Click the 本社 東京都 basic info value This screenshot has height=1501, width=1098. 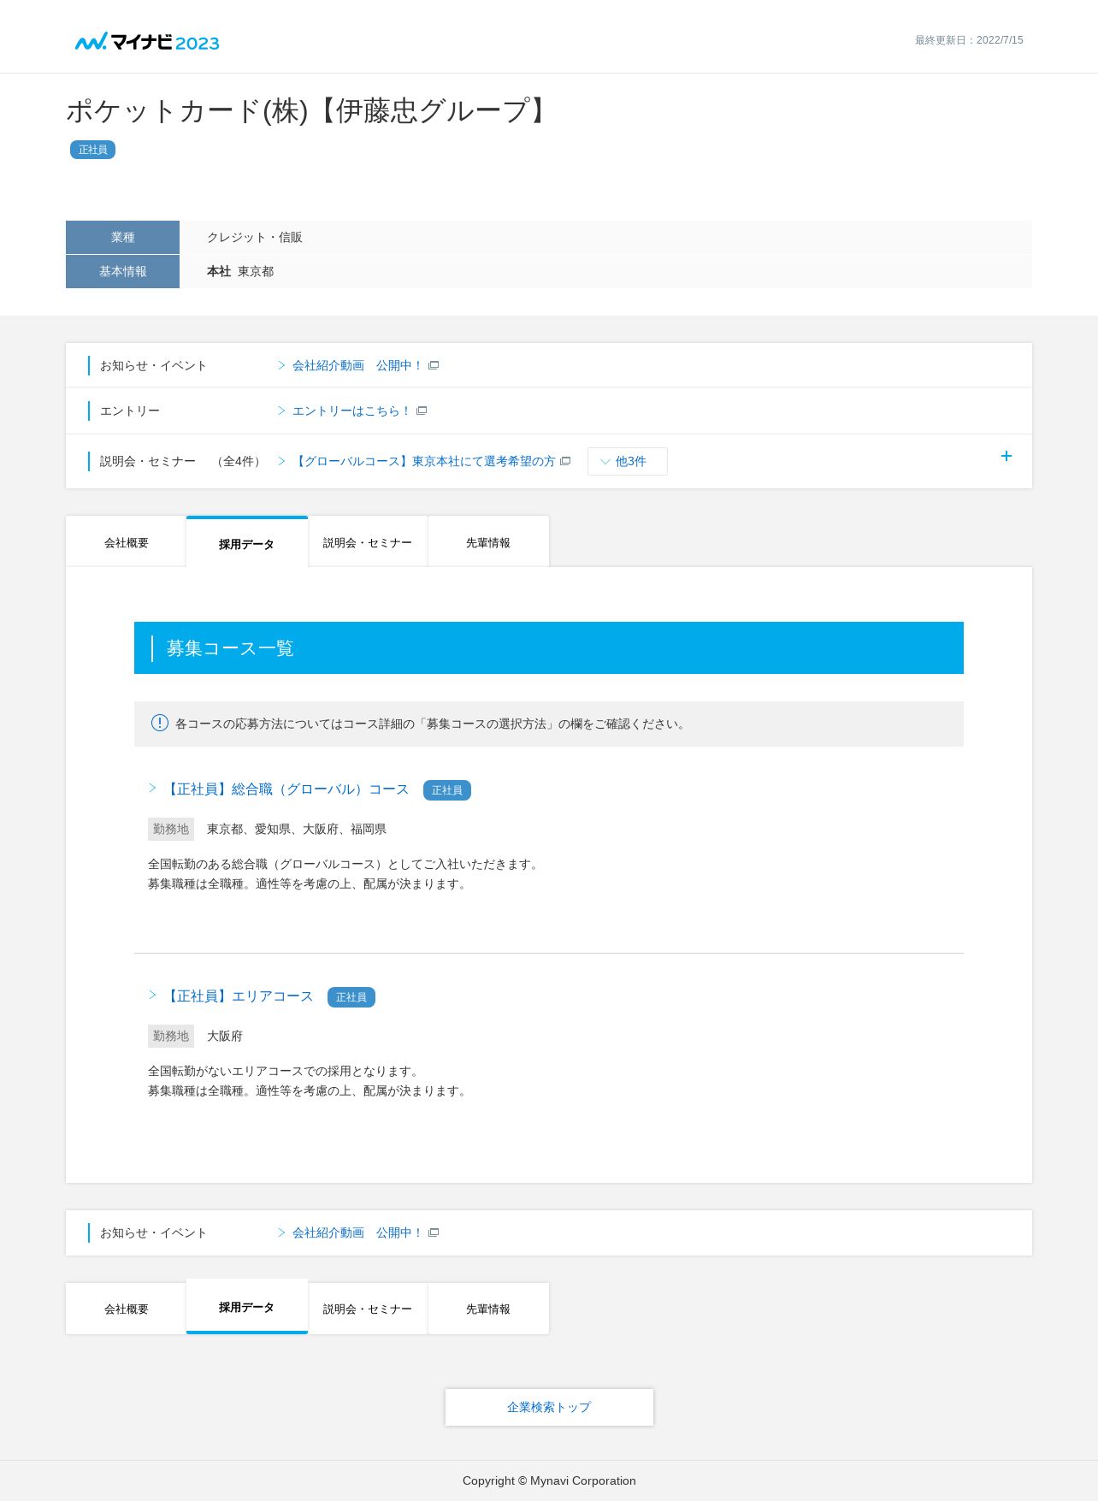pyautogui.click(x=240, y=271)
